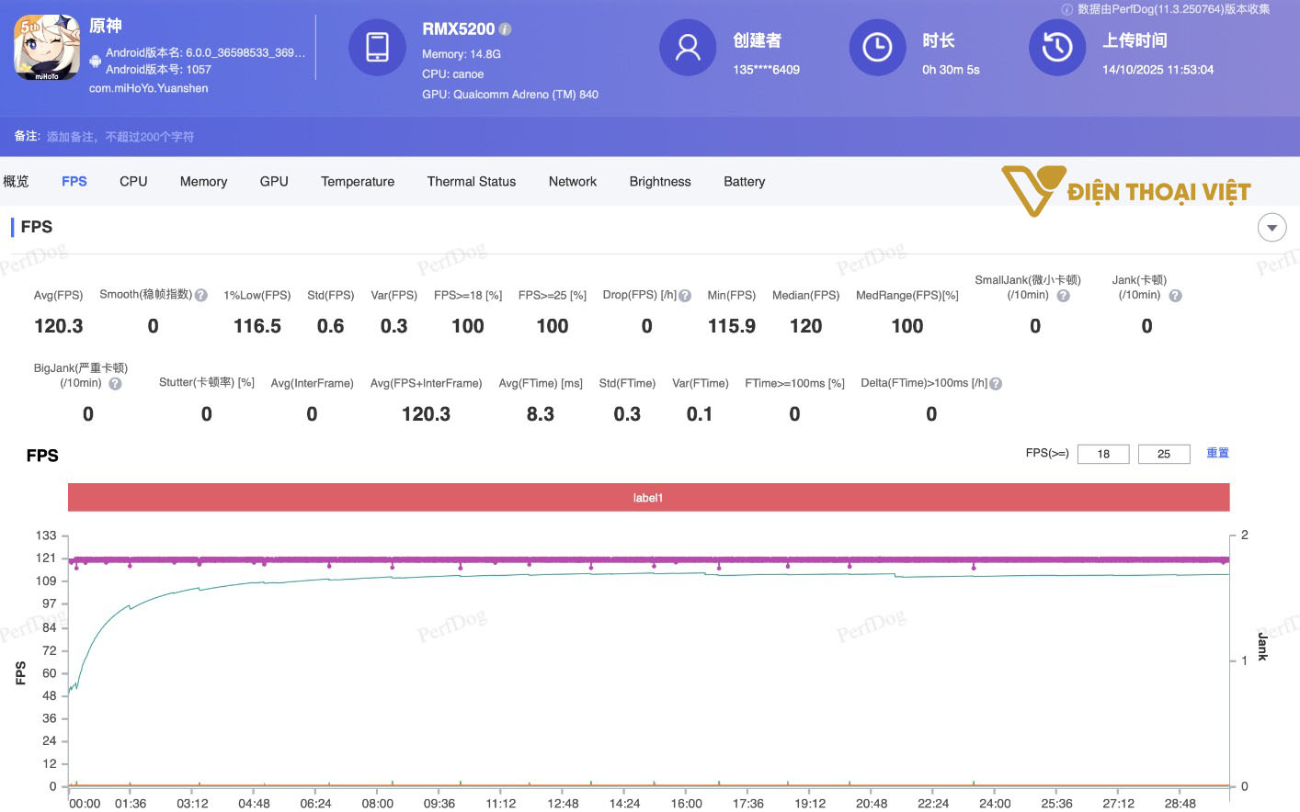Click the FPS threshold field showing 18
This screenshot has height=812, width=1300.
(x=1102, y=453)
